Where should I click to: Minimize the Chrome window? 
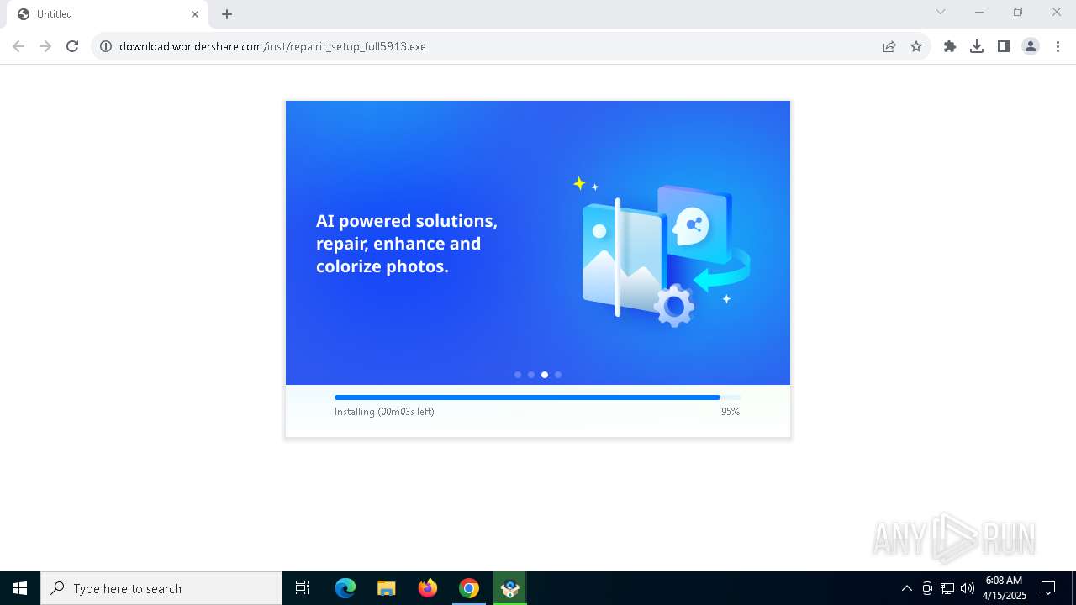point(979,12)
